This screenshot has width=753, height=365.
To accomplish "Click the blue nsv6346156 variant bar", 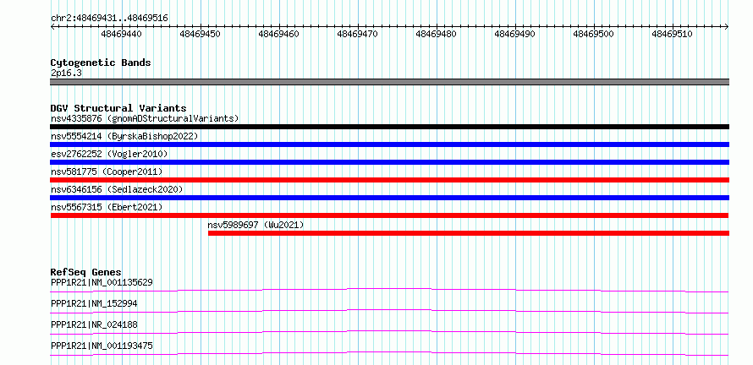I will (389, 198).
